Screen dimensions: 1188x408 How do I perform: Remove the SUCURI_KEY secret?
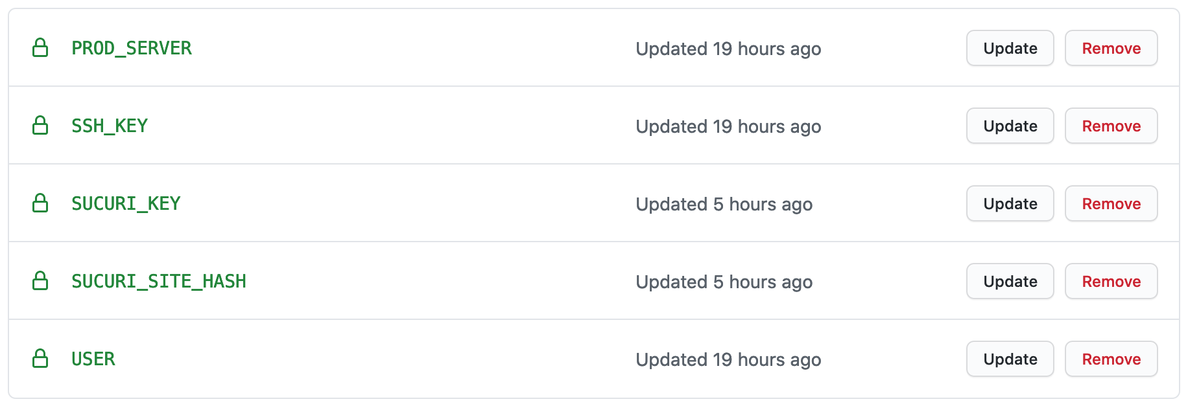point(1111,204)
